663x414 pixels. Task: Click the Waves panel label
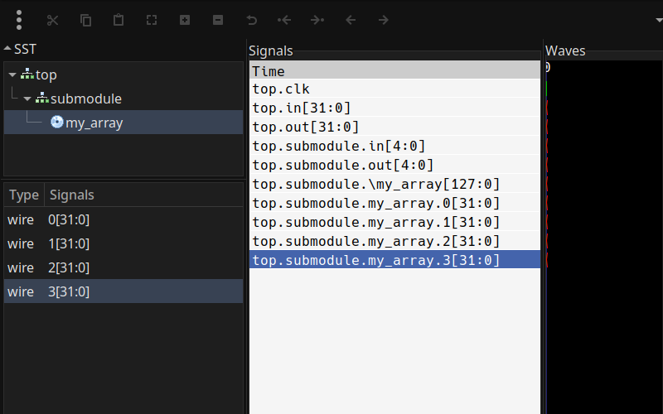point(565,51)
